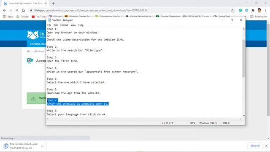Close the Download Apowersoft tab
Viewport: 270px width, 152px height.
click(x=46, y=3)
